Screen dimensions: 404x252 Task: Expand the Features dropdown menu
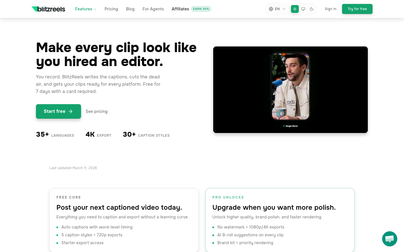86,9
